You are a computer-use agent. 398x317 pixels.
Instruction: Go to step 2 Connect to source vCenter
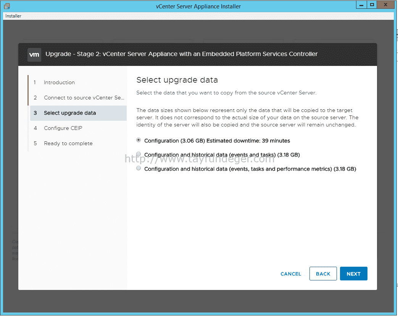[x=78, y=98]
